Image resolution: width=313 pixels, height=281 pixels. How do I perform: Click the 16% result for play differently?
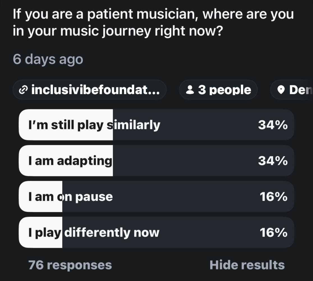pos(274,232)
